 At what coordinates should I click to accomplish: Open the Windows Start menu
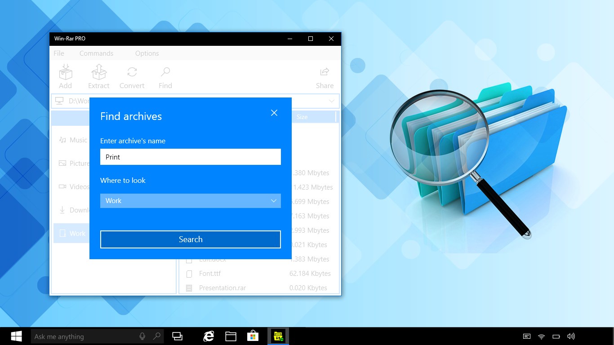17,336
